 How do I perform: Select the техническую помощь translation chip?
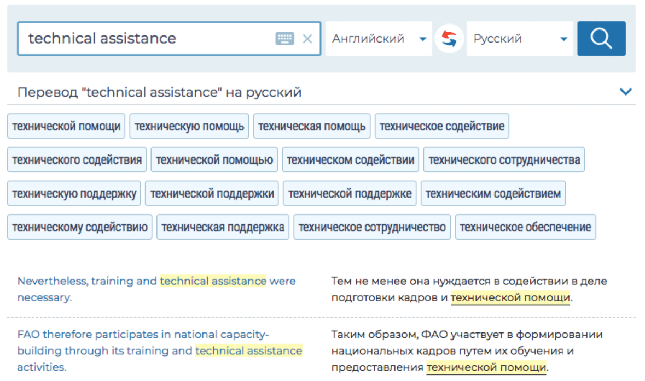click(x=189, y=126)
